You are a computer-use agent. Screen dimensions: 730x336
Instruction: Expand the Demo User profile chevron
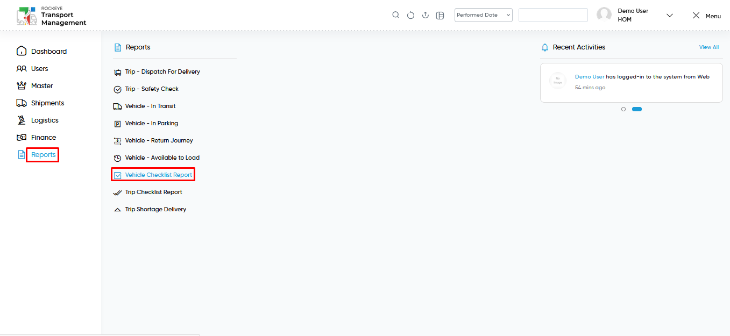(x=670, y=16)
